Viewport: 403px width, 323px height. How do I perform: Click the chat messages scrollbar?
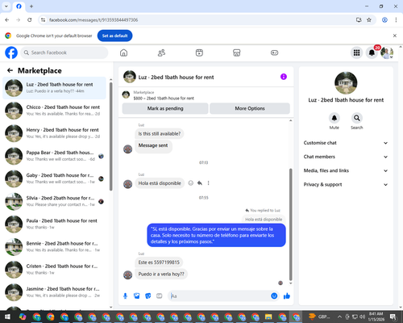click(290, 224)
